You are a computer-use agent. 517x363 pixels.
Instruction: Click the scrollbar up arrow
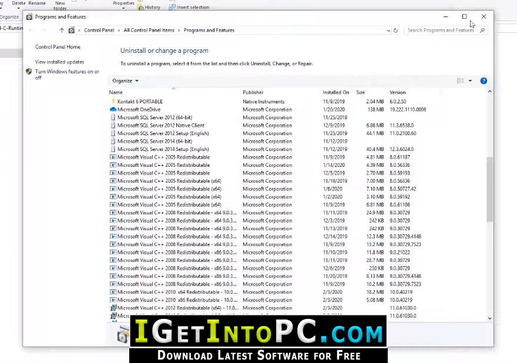(489, 92)
